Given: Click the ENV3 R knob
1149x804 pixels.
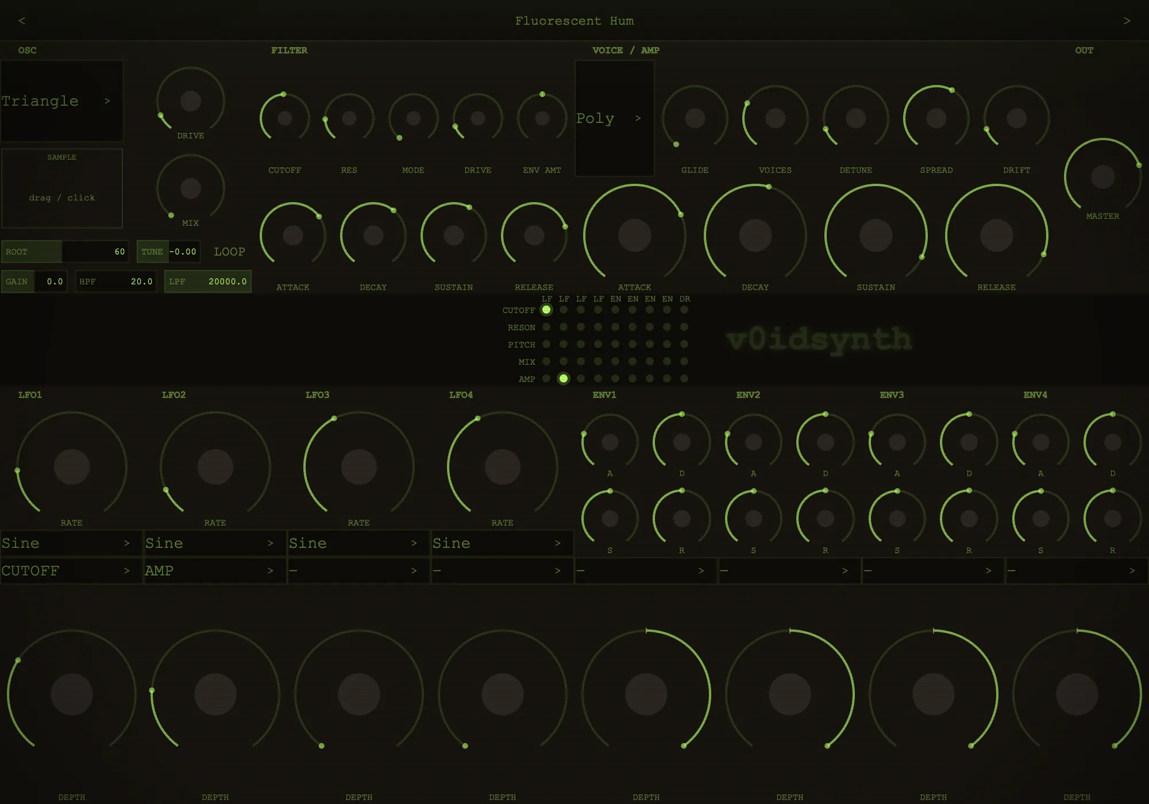Looking at the screenshot, I should (x=969, y=519).
